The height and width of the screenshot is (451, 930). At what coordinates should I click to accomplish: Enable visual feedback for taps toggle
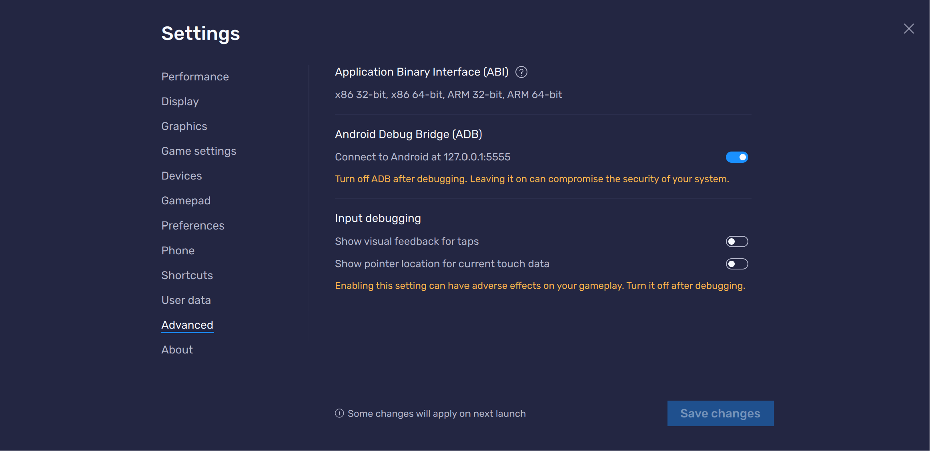pyautogui.click(x=737, y=241)
